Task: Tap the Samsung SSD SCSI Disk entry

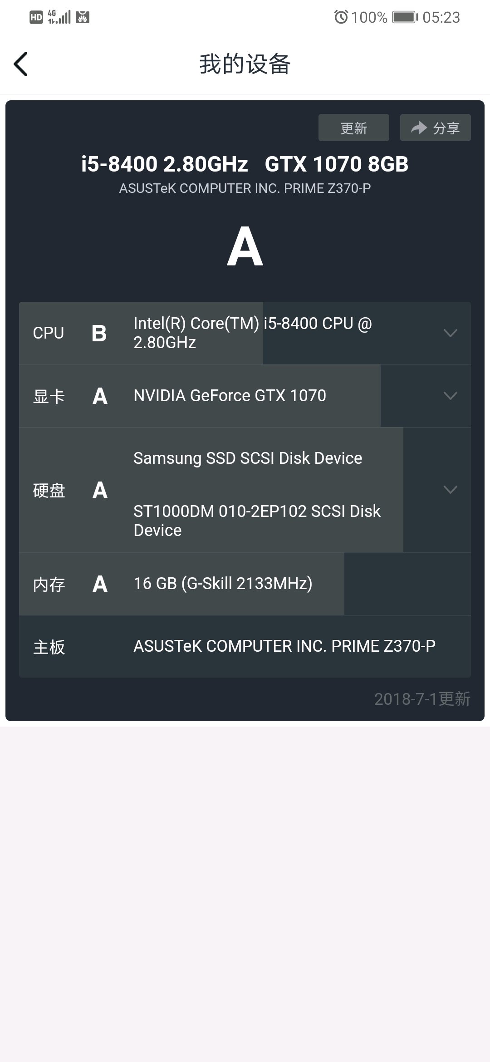Action: click(x=248, y=458)
